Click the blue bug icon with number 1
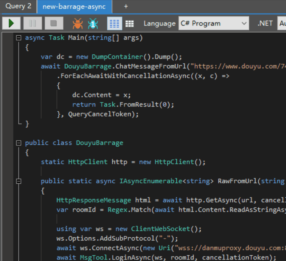 point(93,23)
